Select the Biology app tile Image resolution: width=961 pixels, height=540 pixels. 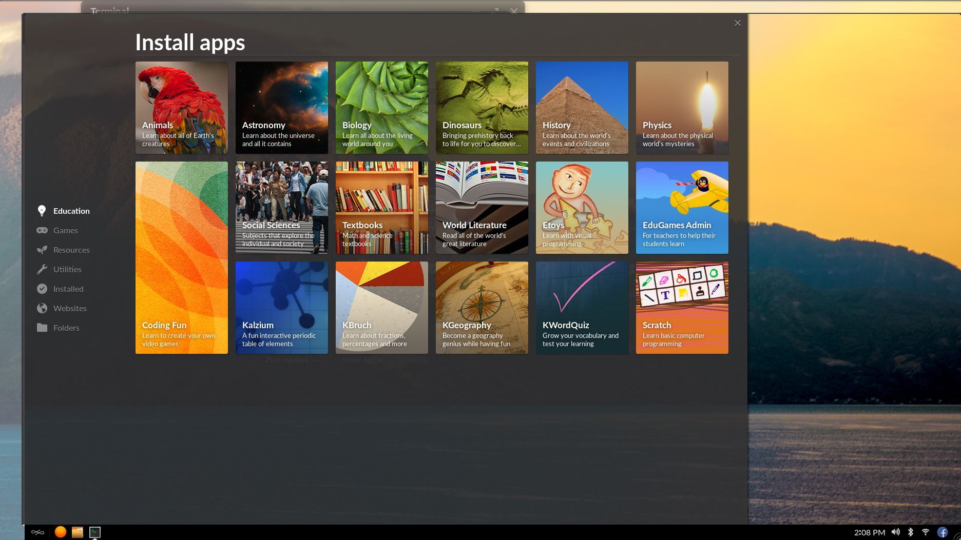click(x=382, y=108)
